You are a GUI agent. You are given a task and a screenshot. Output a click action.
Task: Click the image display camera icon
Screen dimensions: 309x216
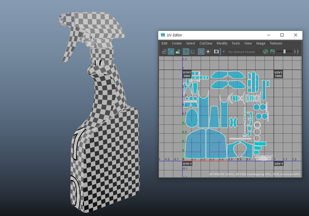tap(217, 52)
